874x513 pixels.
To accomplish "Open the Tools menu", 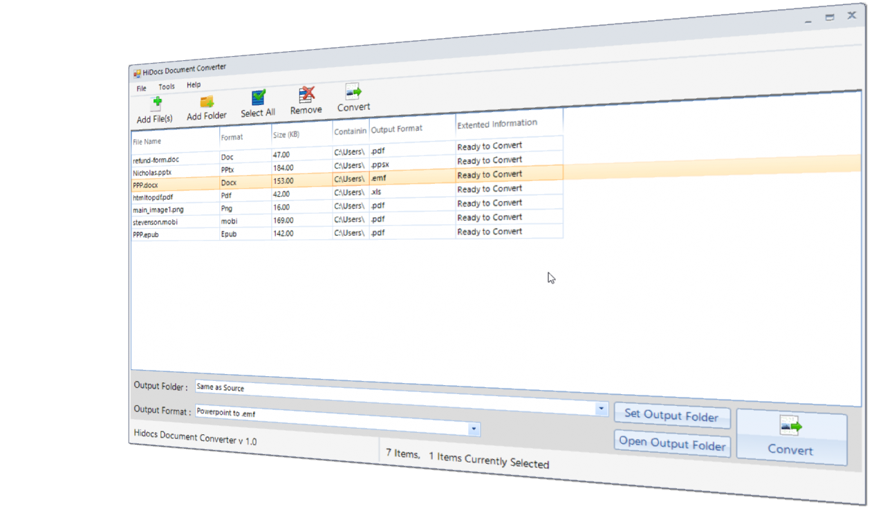I will point(166,86).
